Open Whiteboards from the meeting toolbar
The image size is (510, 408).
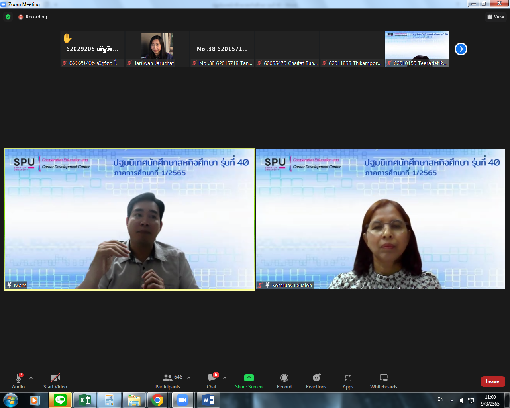tap(383, 381)
